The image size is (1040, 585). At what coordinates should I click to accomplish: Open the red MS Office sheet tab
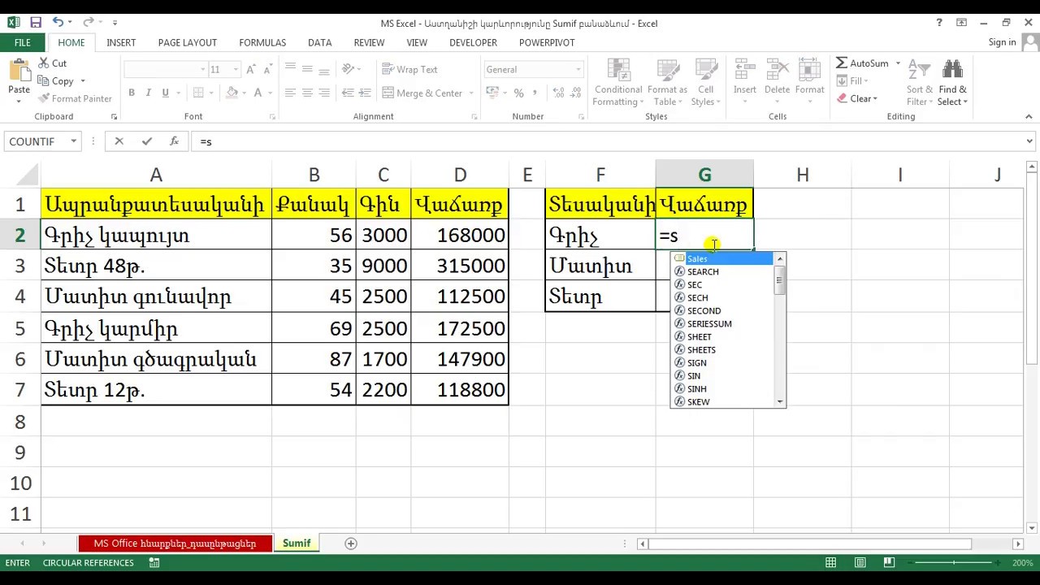point(175,544)
